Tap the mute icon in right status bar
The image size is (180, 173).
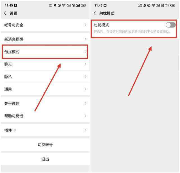coord(145,5)
